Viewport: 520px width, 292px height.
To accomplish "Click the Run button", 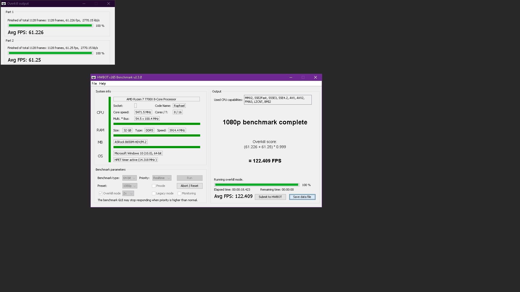I will click(x=190, y=178).
